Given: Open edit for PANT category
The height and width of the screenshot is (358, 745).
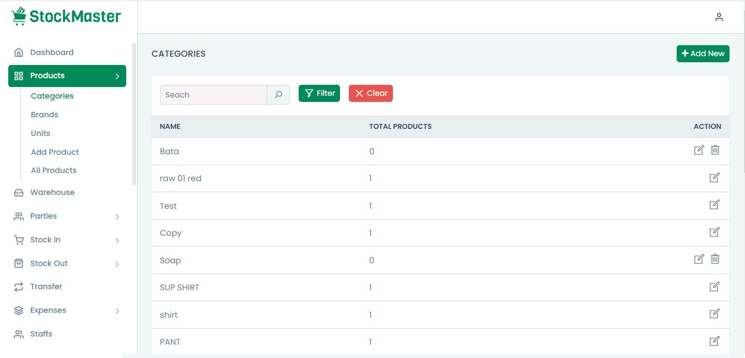Looking at the screenshot, I should 714,341.
